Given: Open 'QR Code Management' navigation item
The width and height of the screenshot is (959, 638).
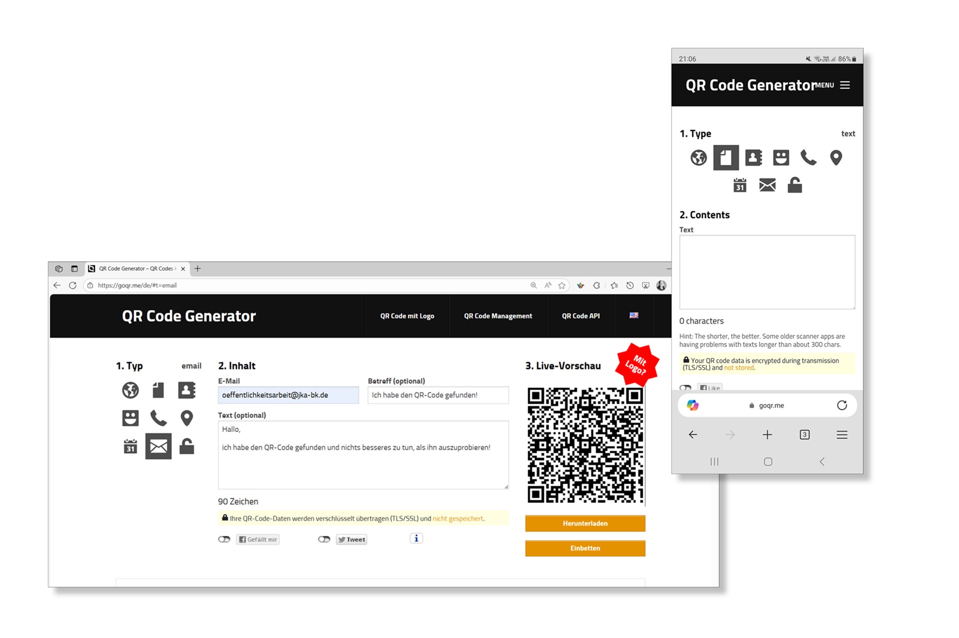Looking at the screenshot, I should coord(497,316).
